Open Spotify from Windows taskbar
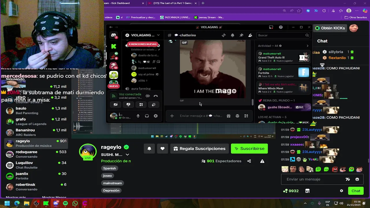The width and height of the screenshot is (370, 208). pos(65,203)
